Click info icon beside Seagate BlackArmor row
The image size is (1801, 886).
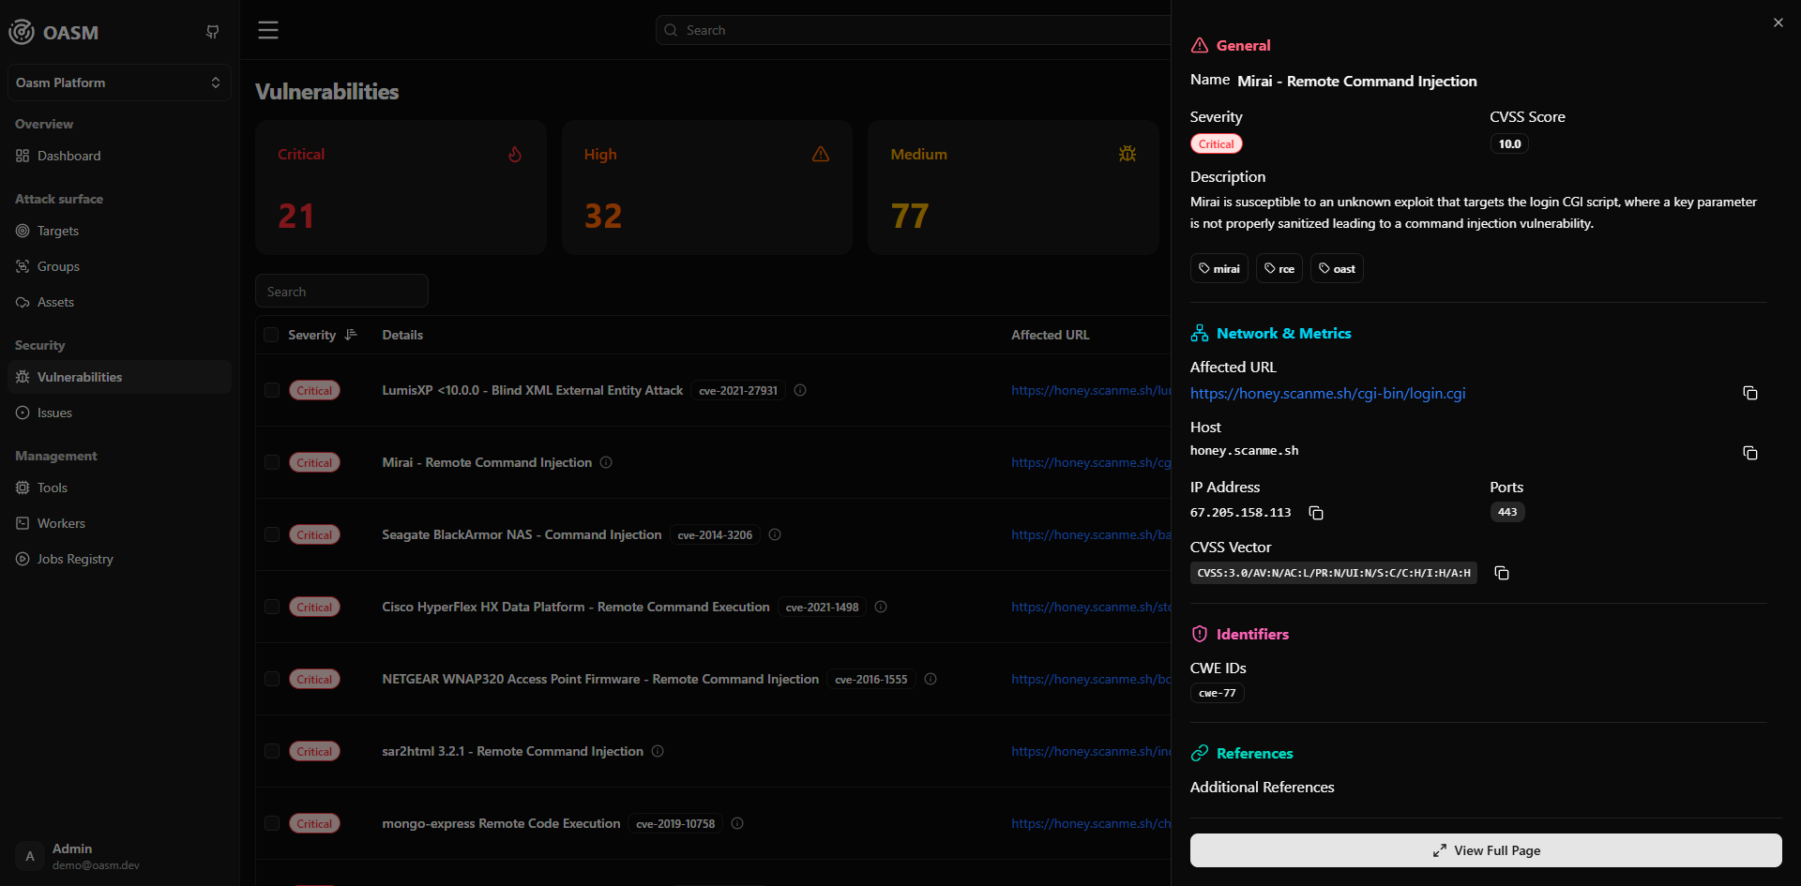tap(775, 534)
